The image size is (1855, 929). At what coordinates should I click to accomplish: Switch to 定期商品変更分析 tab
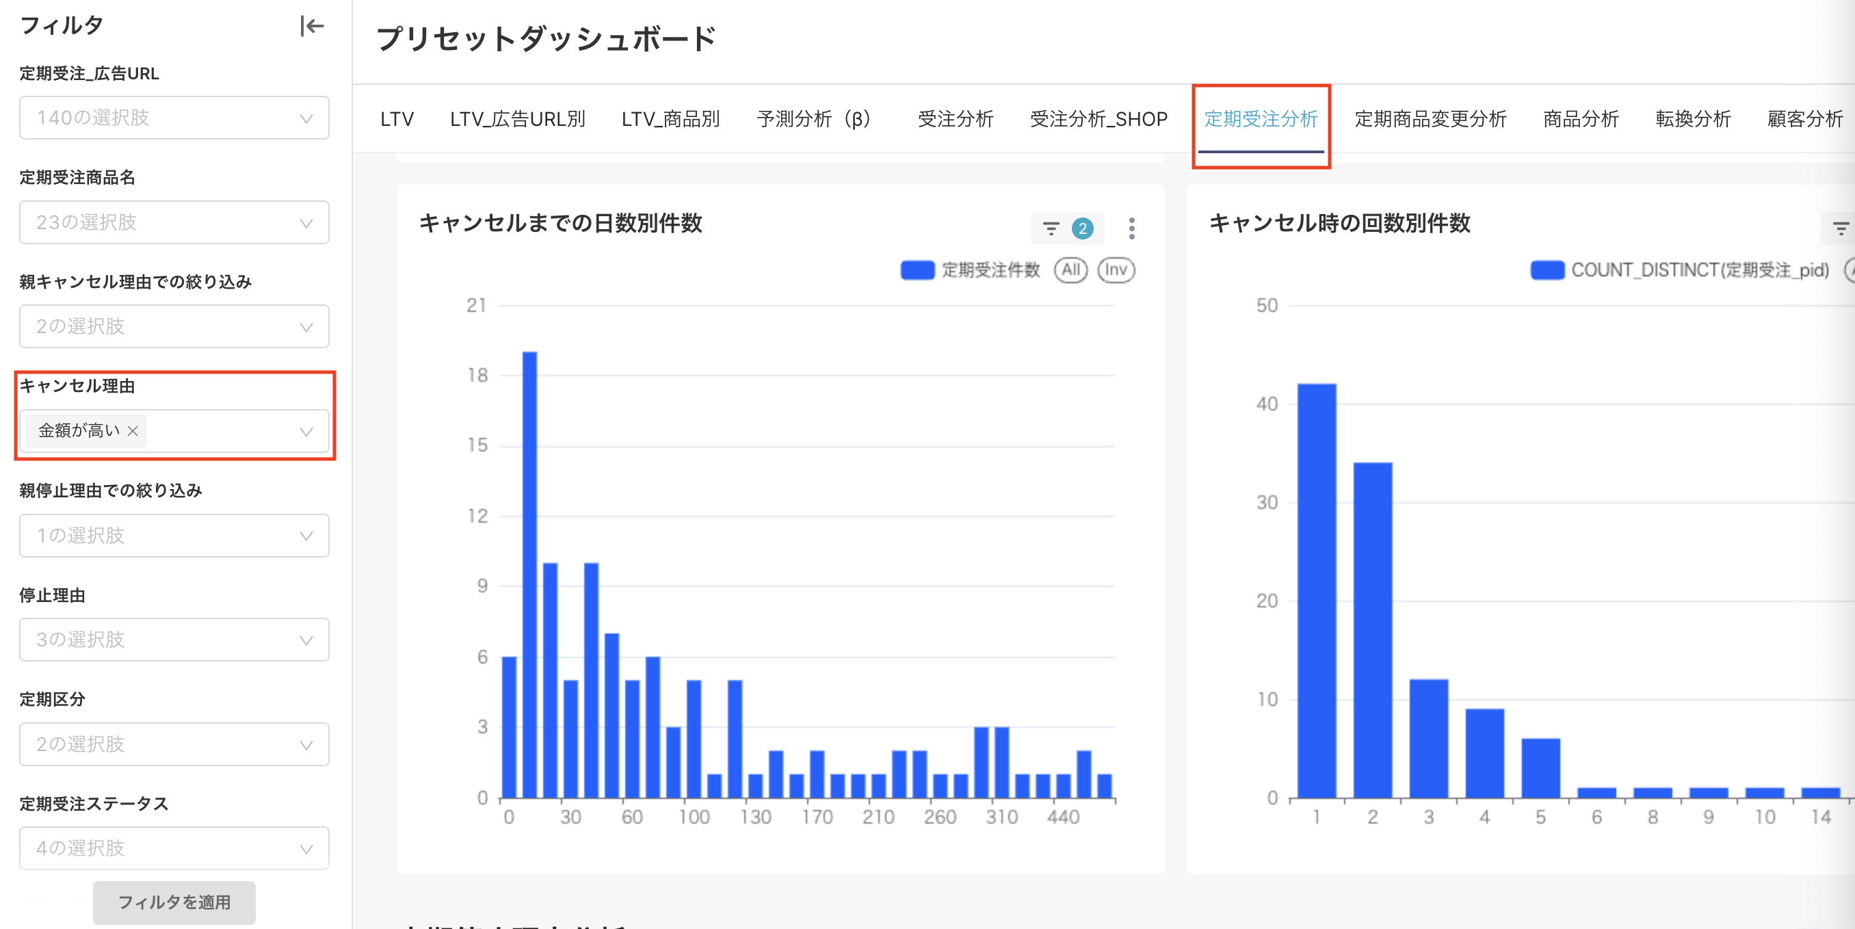click(x=1430, y=119)
